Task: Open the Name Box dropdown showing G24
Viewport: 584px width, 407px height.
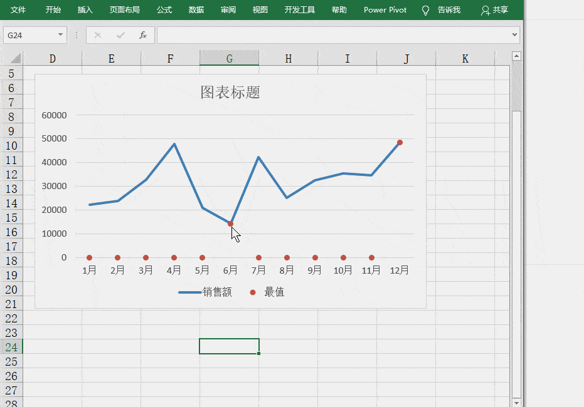Action: [x=60, y=35]
